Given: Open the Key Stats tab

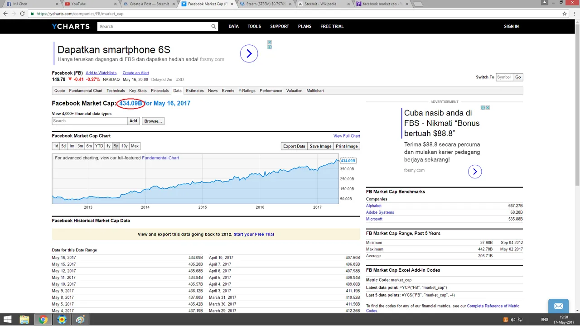Looking at the screenshot, I should pyautogui.click(x=138, y=91).
